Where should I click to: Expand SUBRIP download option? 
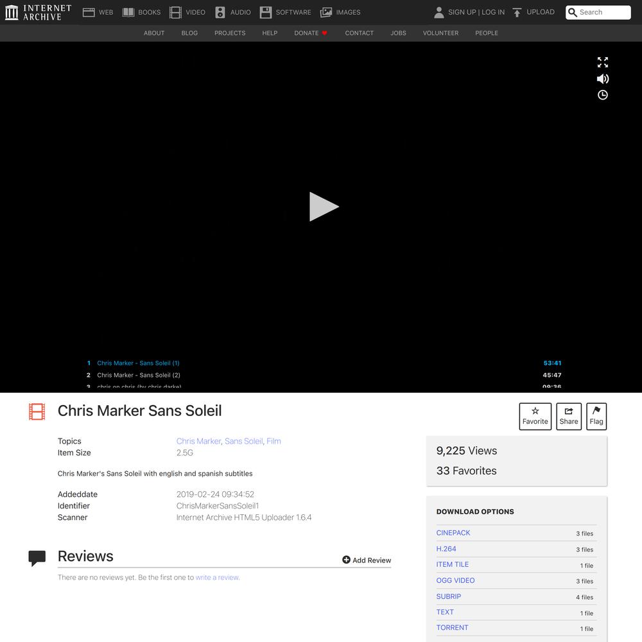[x=448, y=596]
